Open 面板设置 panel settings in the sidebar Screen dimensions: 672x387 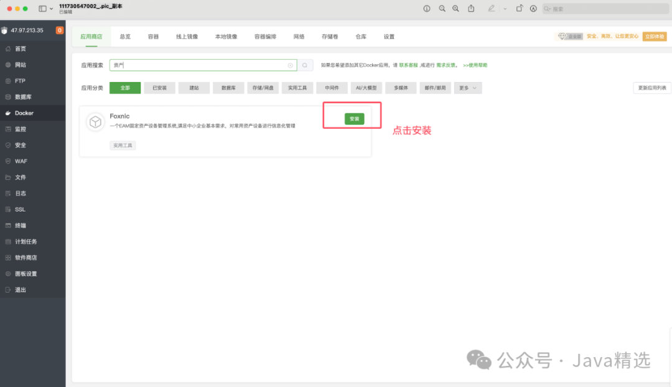point(32,274)
